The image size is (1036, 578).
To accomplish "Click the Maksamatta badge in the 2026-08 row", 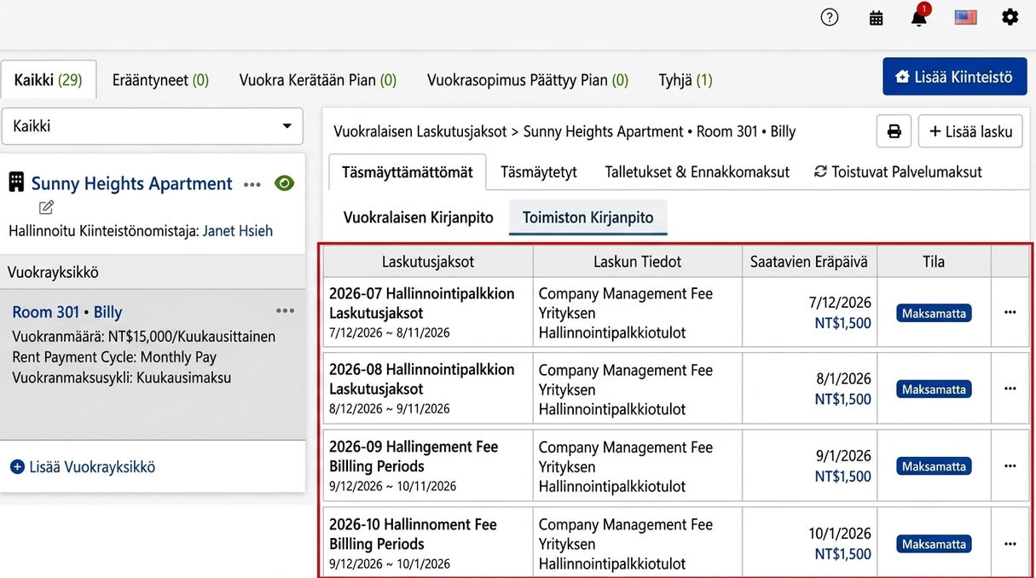I will [934, 390].
